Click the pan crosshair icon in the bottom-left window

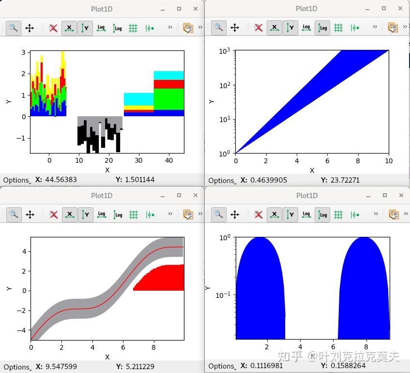[x=30, y=214]
